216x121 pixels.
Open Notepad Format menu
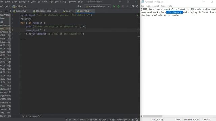click(x=156, y=6)
